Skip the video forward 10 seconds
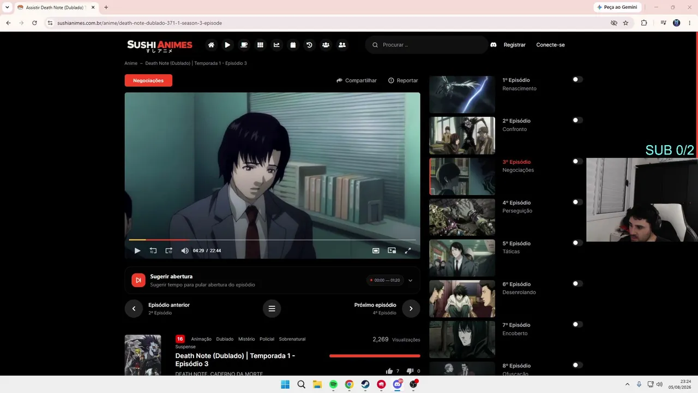Viewport: 698px width, 393px height. (x=169, y=251)
